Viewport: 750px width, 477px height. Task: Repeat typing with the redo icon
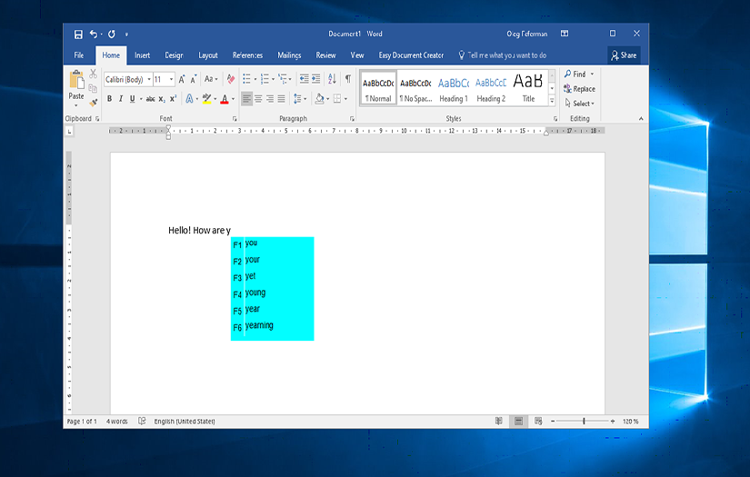click(112, 34)
